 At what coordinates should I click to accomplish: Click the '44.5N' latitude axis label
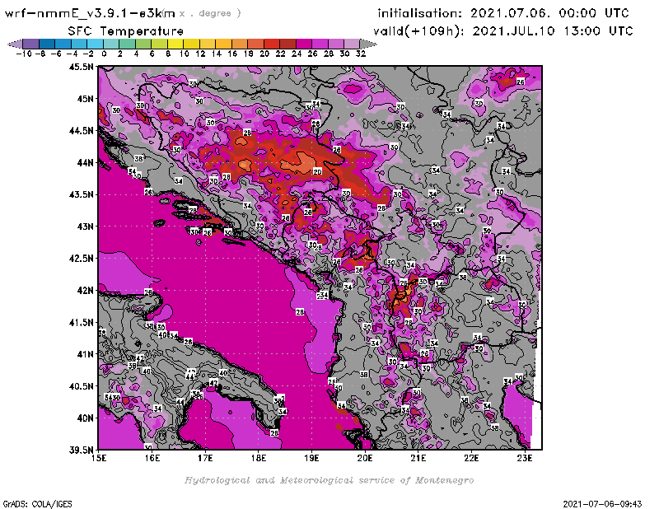pos(81,131)
